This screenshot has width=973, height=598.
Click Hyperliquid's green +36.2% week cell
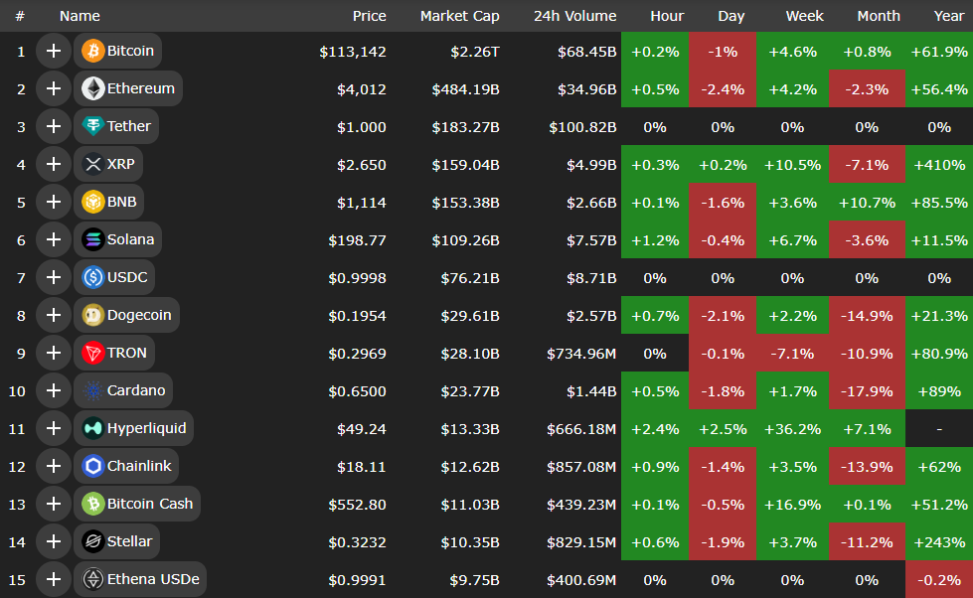(792, 428)
